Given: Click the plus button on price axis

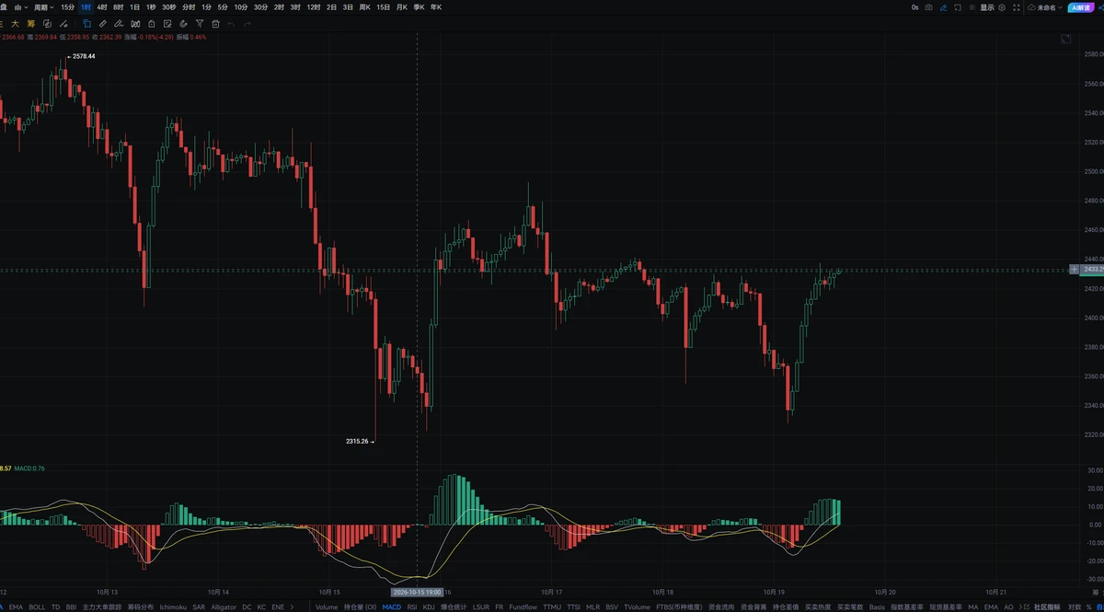Looking at the screenshot, I should tap(1074, 269).
